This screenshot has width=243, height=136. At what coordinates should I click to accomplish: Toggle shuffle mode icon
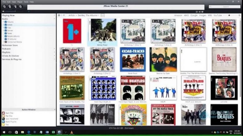pyautogui.click(x=200, y=12)
